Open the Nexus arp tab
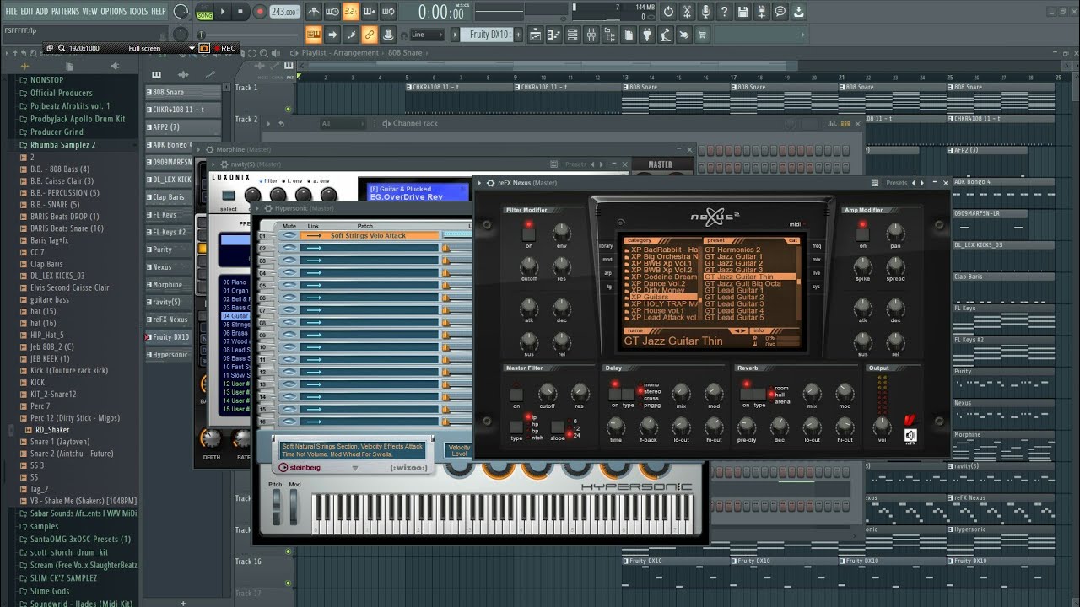This screenshot has width=1080, height=607. point(607,273)
